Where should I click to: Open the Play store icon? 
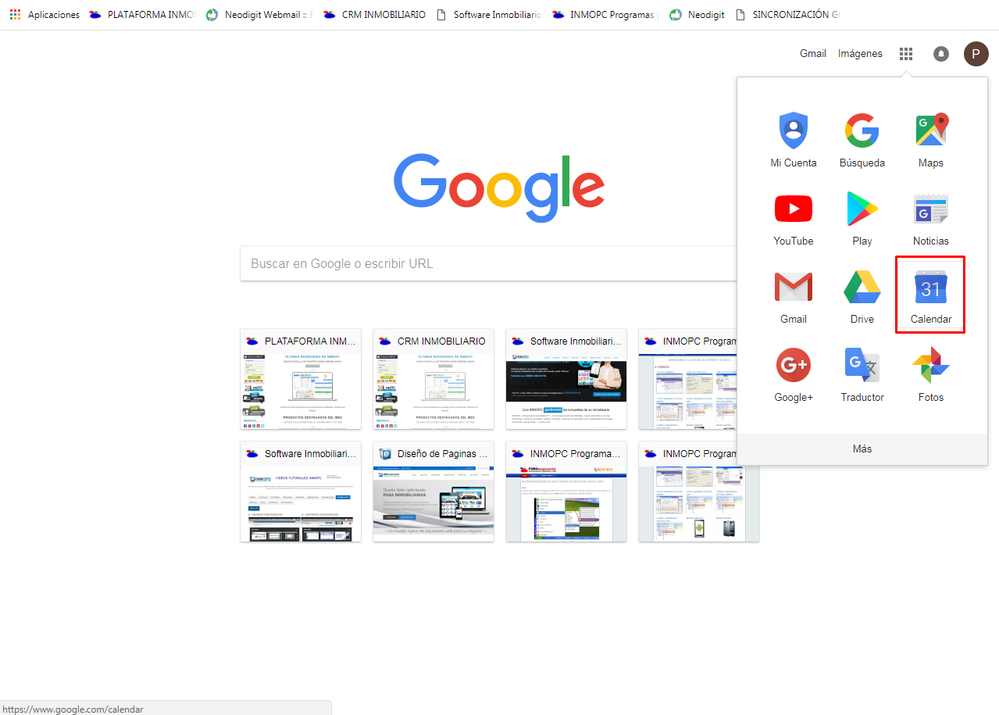pyautogui.click(x=862, y=218)
